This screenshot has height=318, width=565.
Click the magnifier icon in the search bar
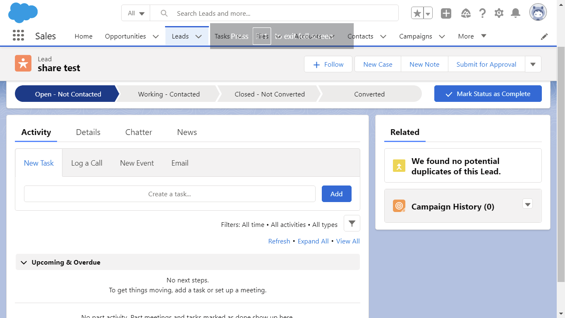click(x=164, y=13)
